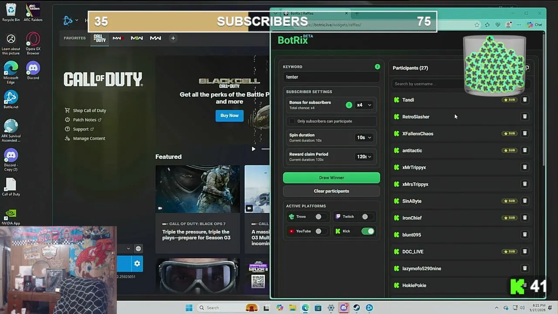Toggle Only subscribers can participate checkbox

tap(292, 121)
